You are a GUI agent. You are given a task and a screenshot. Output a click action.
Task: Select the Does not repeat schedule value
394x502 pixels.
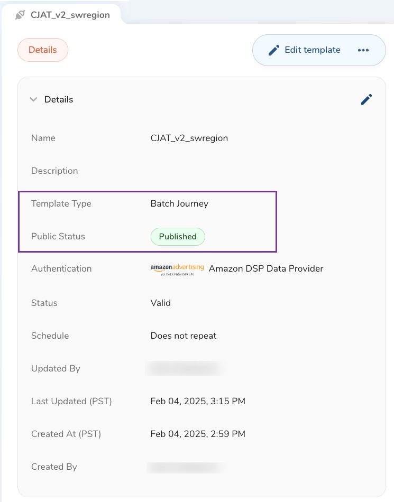tap(183, 336)
